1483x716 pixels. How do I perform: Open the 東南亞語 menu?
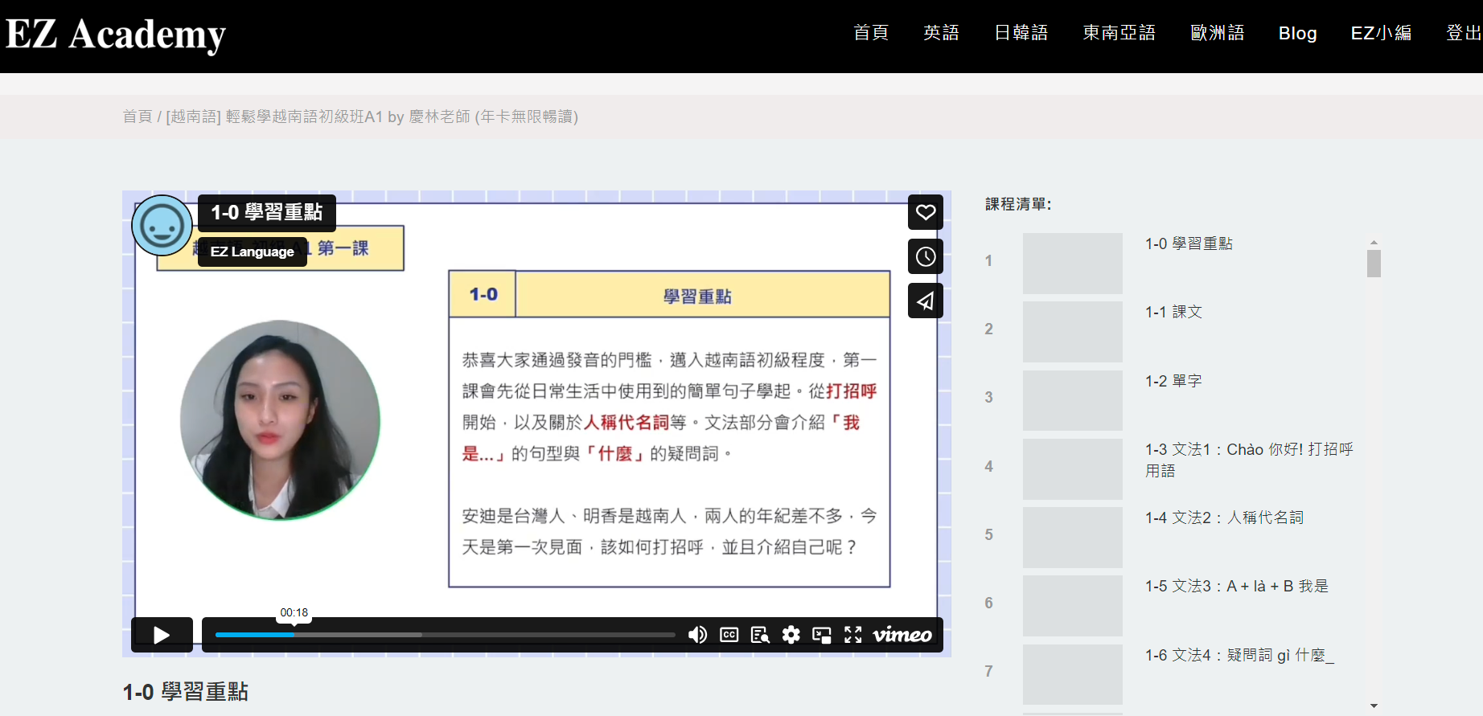click(1119, 33)
